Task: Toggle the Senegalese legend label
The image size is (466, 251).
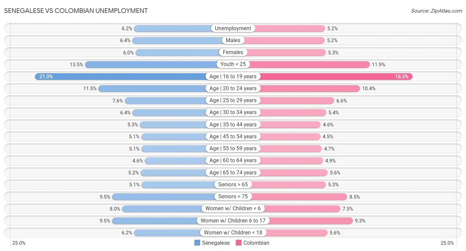Action: click(215, 243)
